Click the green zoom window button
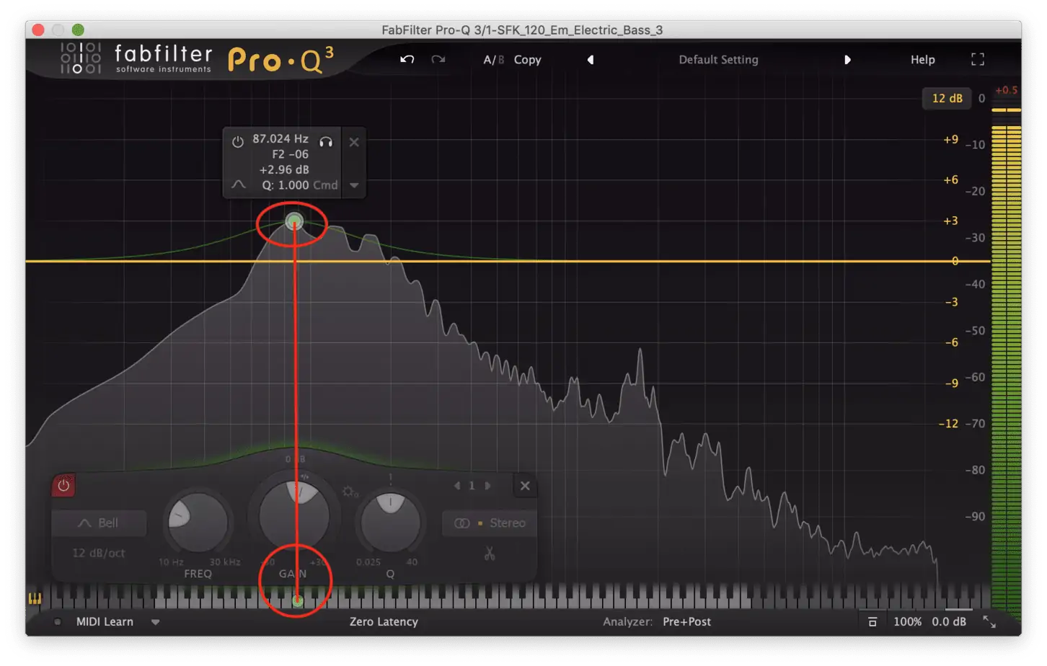1047x666 pixels. [x=78, y=30]
